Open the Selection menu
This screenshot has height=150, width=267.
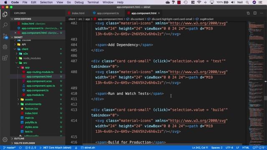46,2
